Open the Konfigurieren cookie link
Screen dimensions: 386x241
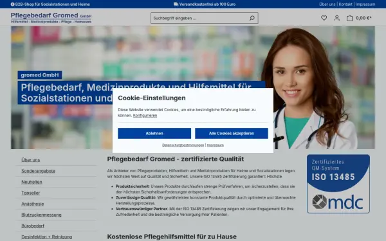(145, 115)
